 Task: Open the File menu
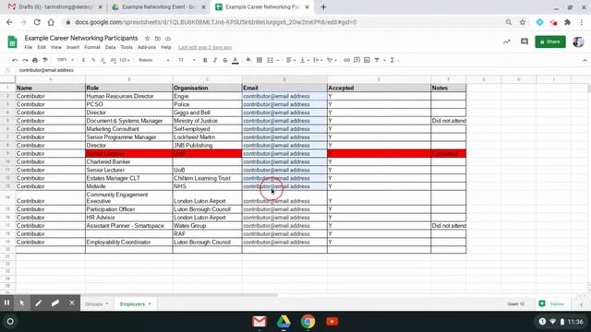[29, 47]
